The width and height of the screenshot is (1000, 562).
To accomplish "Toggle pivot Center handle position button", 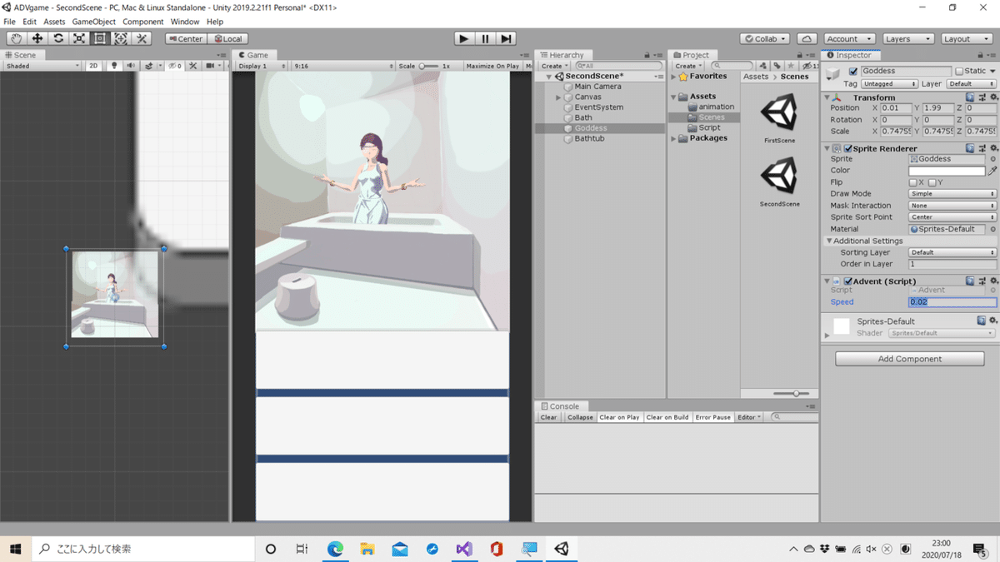I will [185, 38].
